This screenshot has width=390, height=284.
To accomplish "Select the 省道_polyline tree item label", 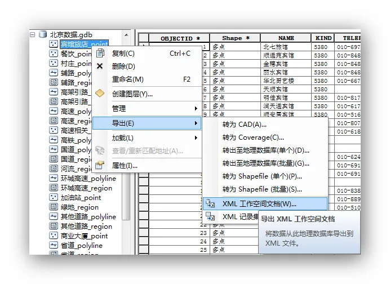I will [82, 246].
